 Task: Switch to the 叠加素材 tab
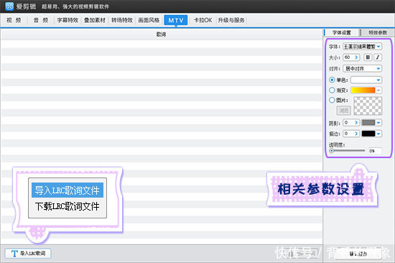(x=95, y=20)
